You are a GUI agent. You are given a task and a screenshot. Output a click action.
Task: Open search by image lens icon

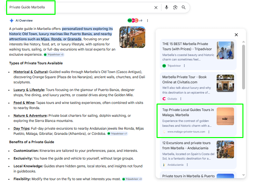(175, 7)
